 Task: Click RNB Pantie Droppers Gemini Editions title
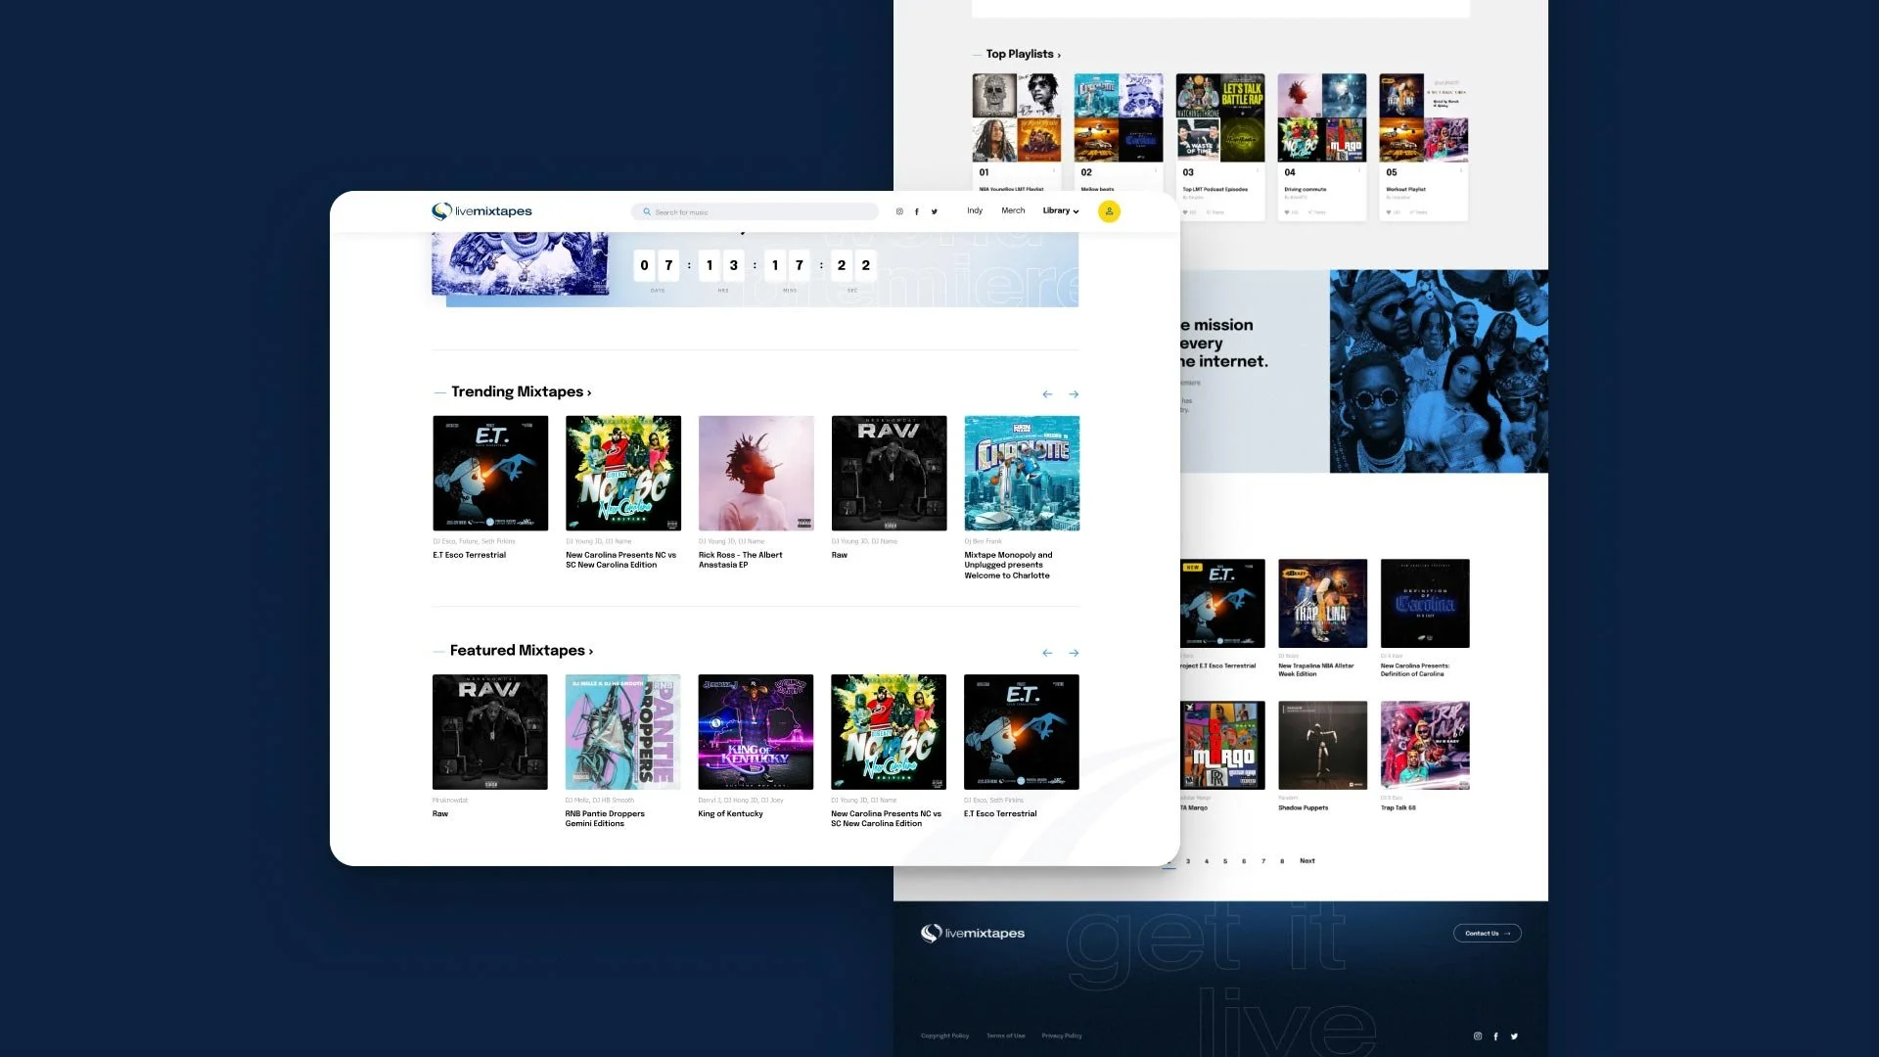point(605,818)
